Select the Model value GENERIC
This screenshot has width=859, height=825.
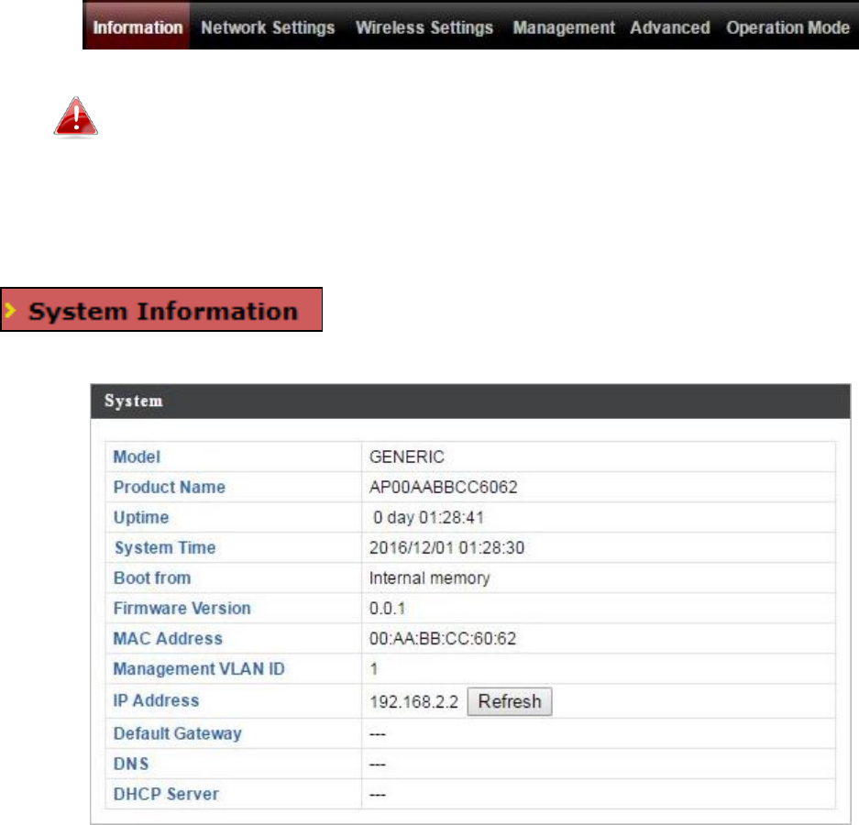406,456
